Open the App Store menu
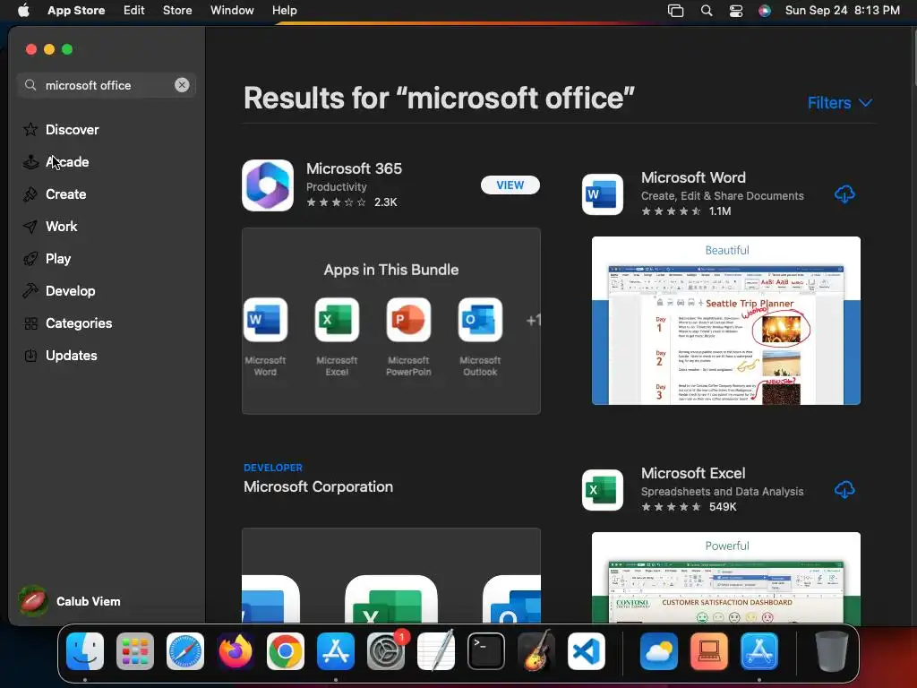Viewport: 917px width, 688px height. [76, 11]
